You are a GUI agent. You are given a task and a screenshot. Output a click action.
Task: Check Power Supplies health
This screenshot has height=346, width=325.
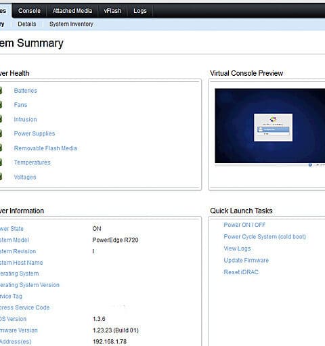tap(35, 133)
